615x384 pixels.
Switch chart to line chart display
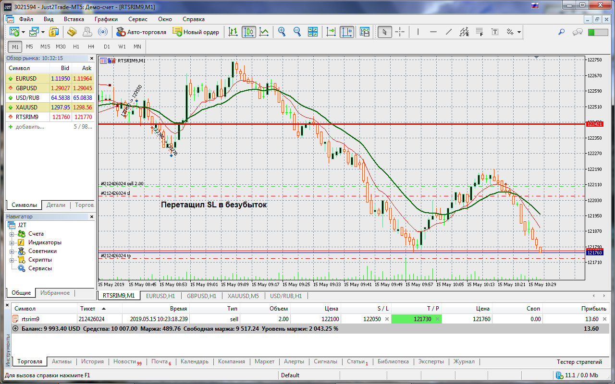(264, 32)
